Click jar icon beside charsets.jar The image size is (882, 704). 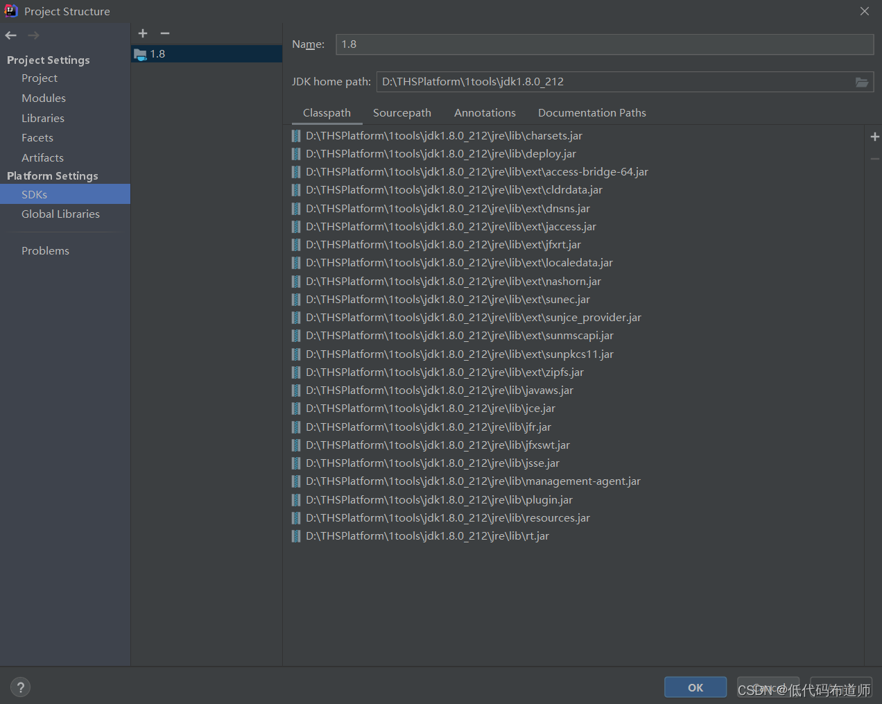tap(296, 136)
